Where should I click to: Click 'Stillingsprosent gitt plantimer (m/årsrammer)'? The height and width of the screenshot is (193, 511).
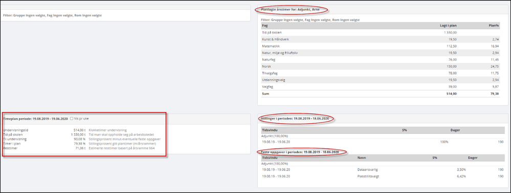tap(123, 144)
